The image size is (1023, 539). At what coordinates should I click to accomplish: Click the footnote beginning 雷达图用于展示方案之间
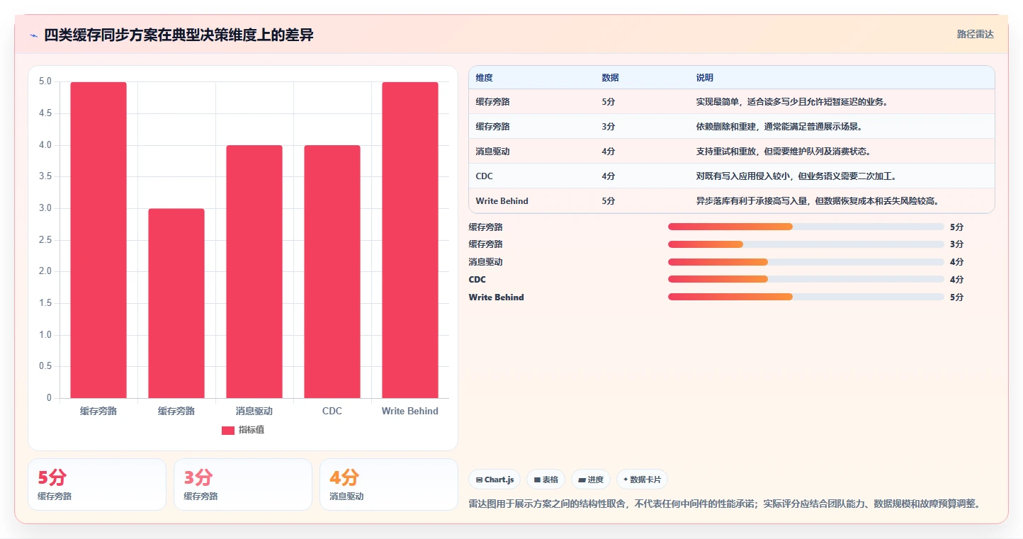click(725, 504)
